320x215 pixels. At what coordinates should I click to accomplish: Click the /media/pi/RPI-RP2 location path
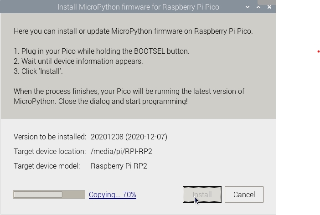click(121, 151)
